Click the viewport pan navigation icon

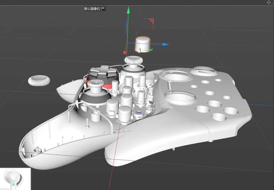269,2
